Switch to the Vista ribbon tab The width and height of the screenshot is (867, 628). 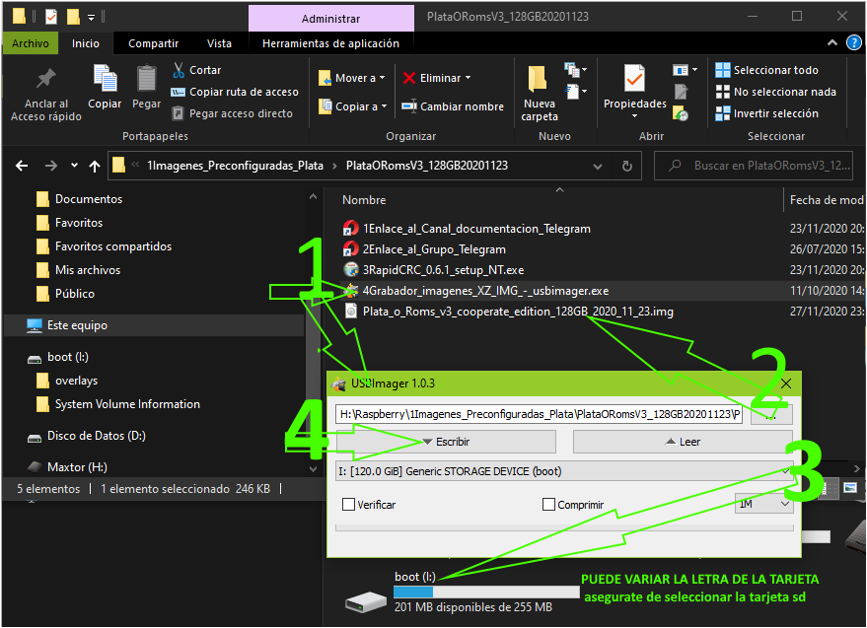point(219,43)
